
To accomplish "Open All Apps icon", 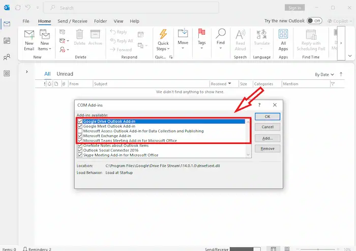I will tap(283, 34).
